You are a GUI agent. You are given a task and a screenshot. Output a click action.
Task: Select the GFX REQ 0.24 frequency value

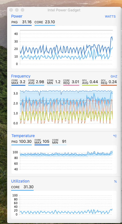109,82
